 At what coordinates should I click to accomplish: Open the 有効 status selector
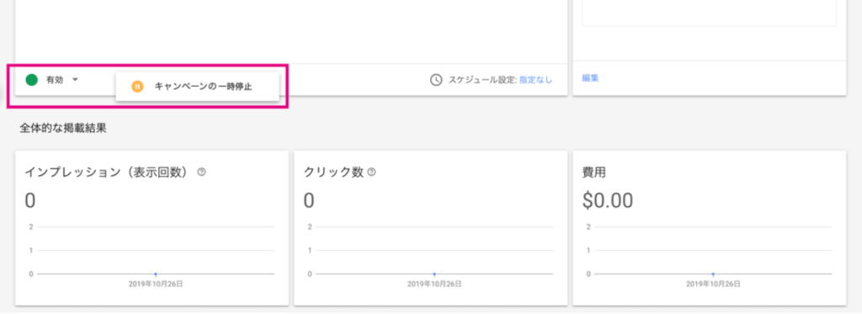pos(53,80)
